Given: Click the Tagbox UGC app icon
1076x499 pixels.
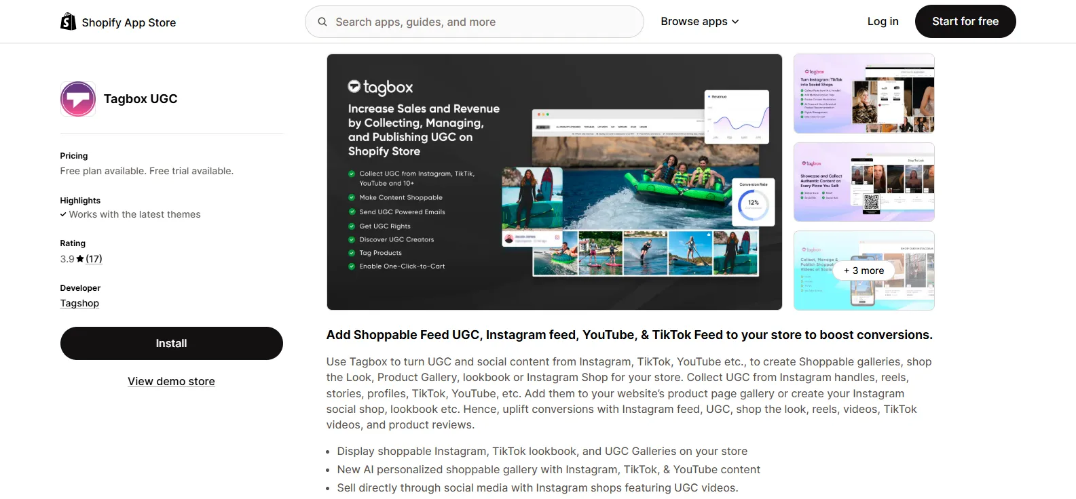Looking at the screenshot, I should pos(78,99).
